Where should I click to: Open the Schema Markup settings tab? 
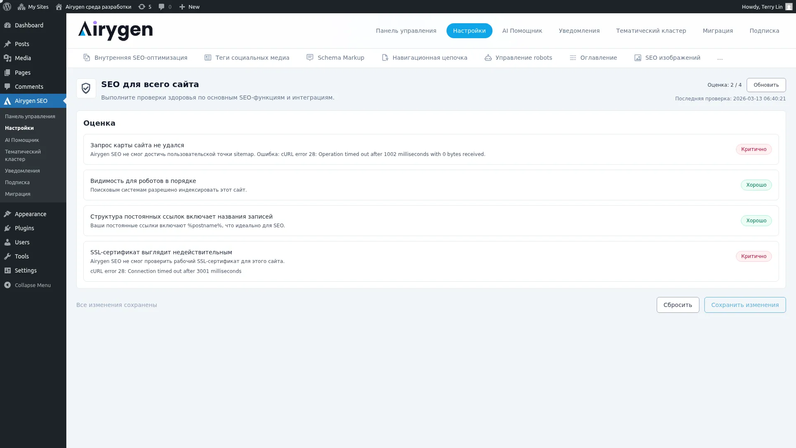coord(335,58)
